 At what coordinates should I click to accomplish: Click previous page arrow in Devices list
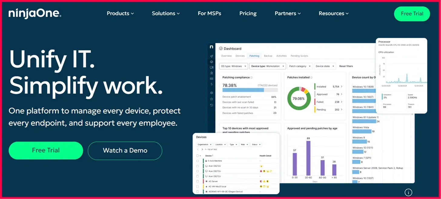(x=198, y=149)
